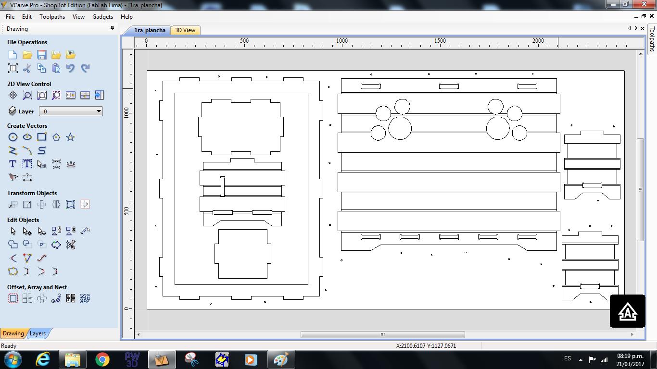Open the Offset Vectors tool
The image size is (657, 369).
click(13, 298)
